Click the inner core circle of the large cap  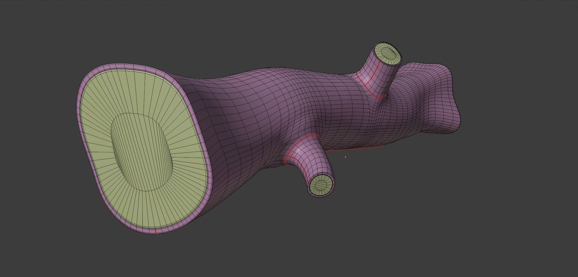coord(142,152)
